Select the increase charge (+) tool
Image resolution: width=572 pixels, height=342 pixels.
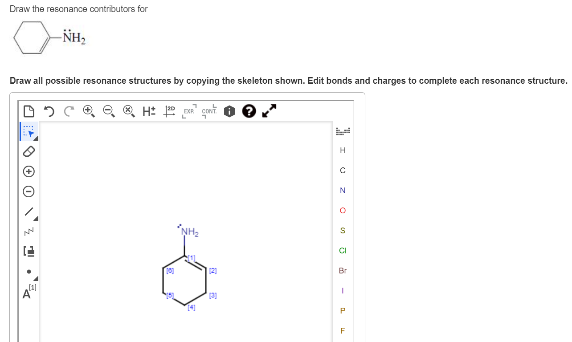[29, 171]
